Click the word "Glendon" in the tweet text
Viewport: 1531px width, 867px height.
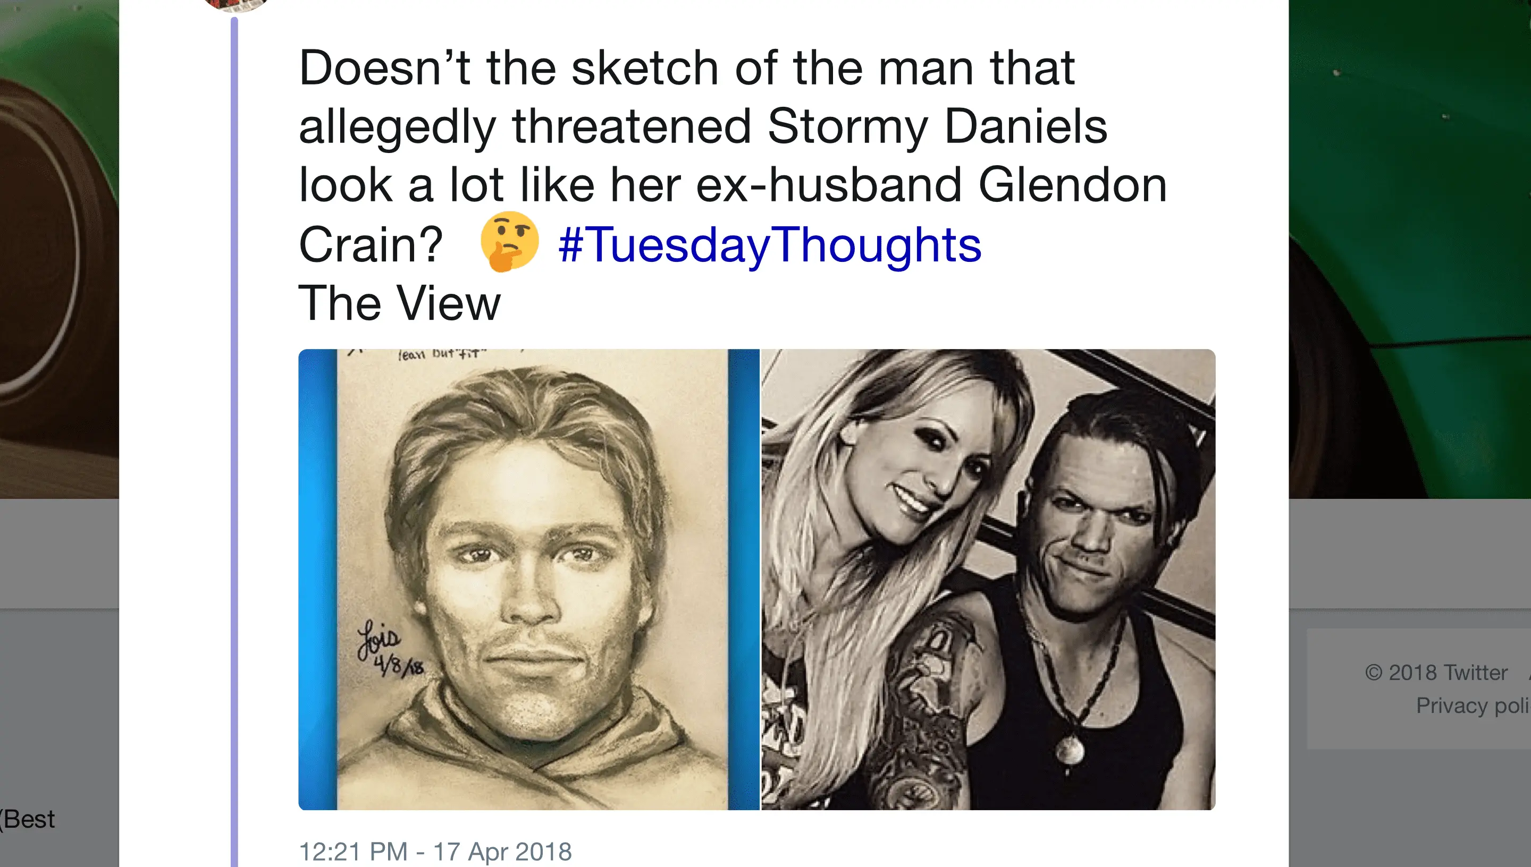point(1072,185)
